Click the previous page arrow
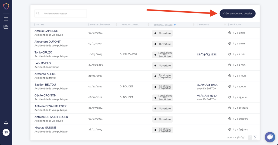The height and width of the screenshot is (145, 278). pyautogui.click(x=250, y=137)
